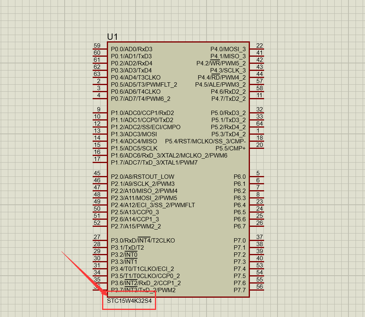Select the U1 component reference label
The image size is (365, 317).
[x=112, y=37]
